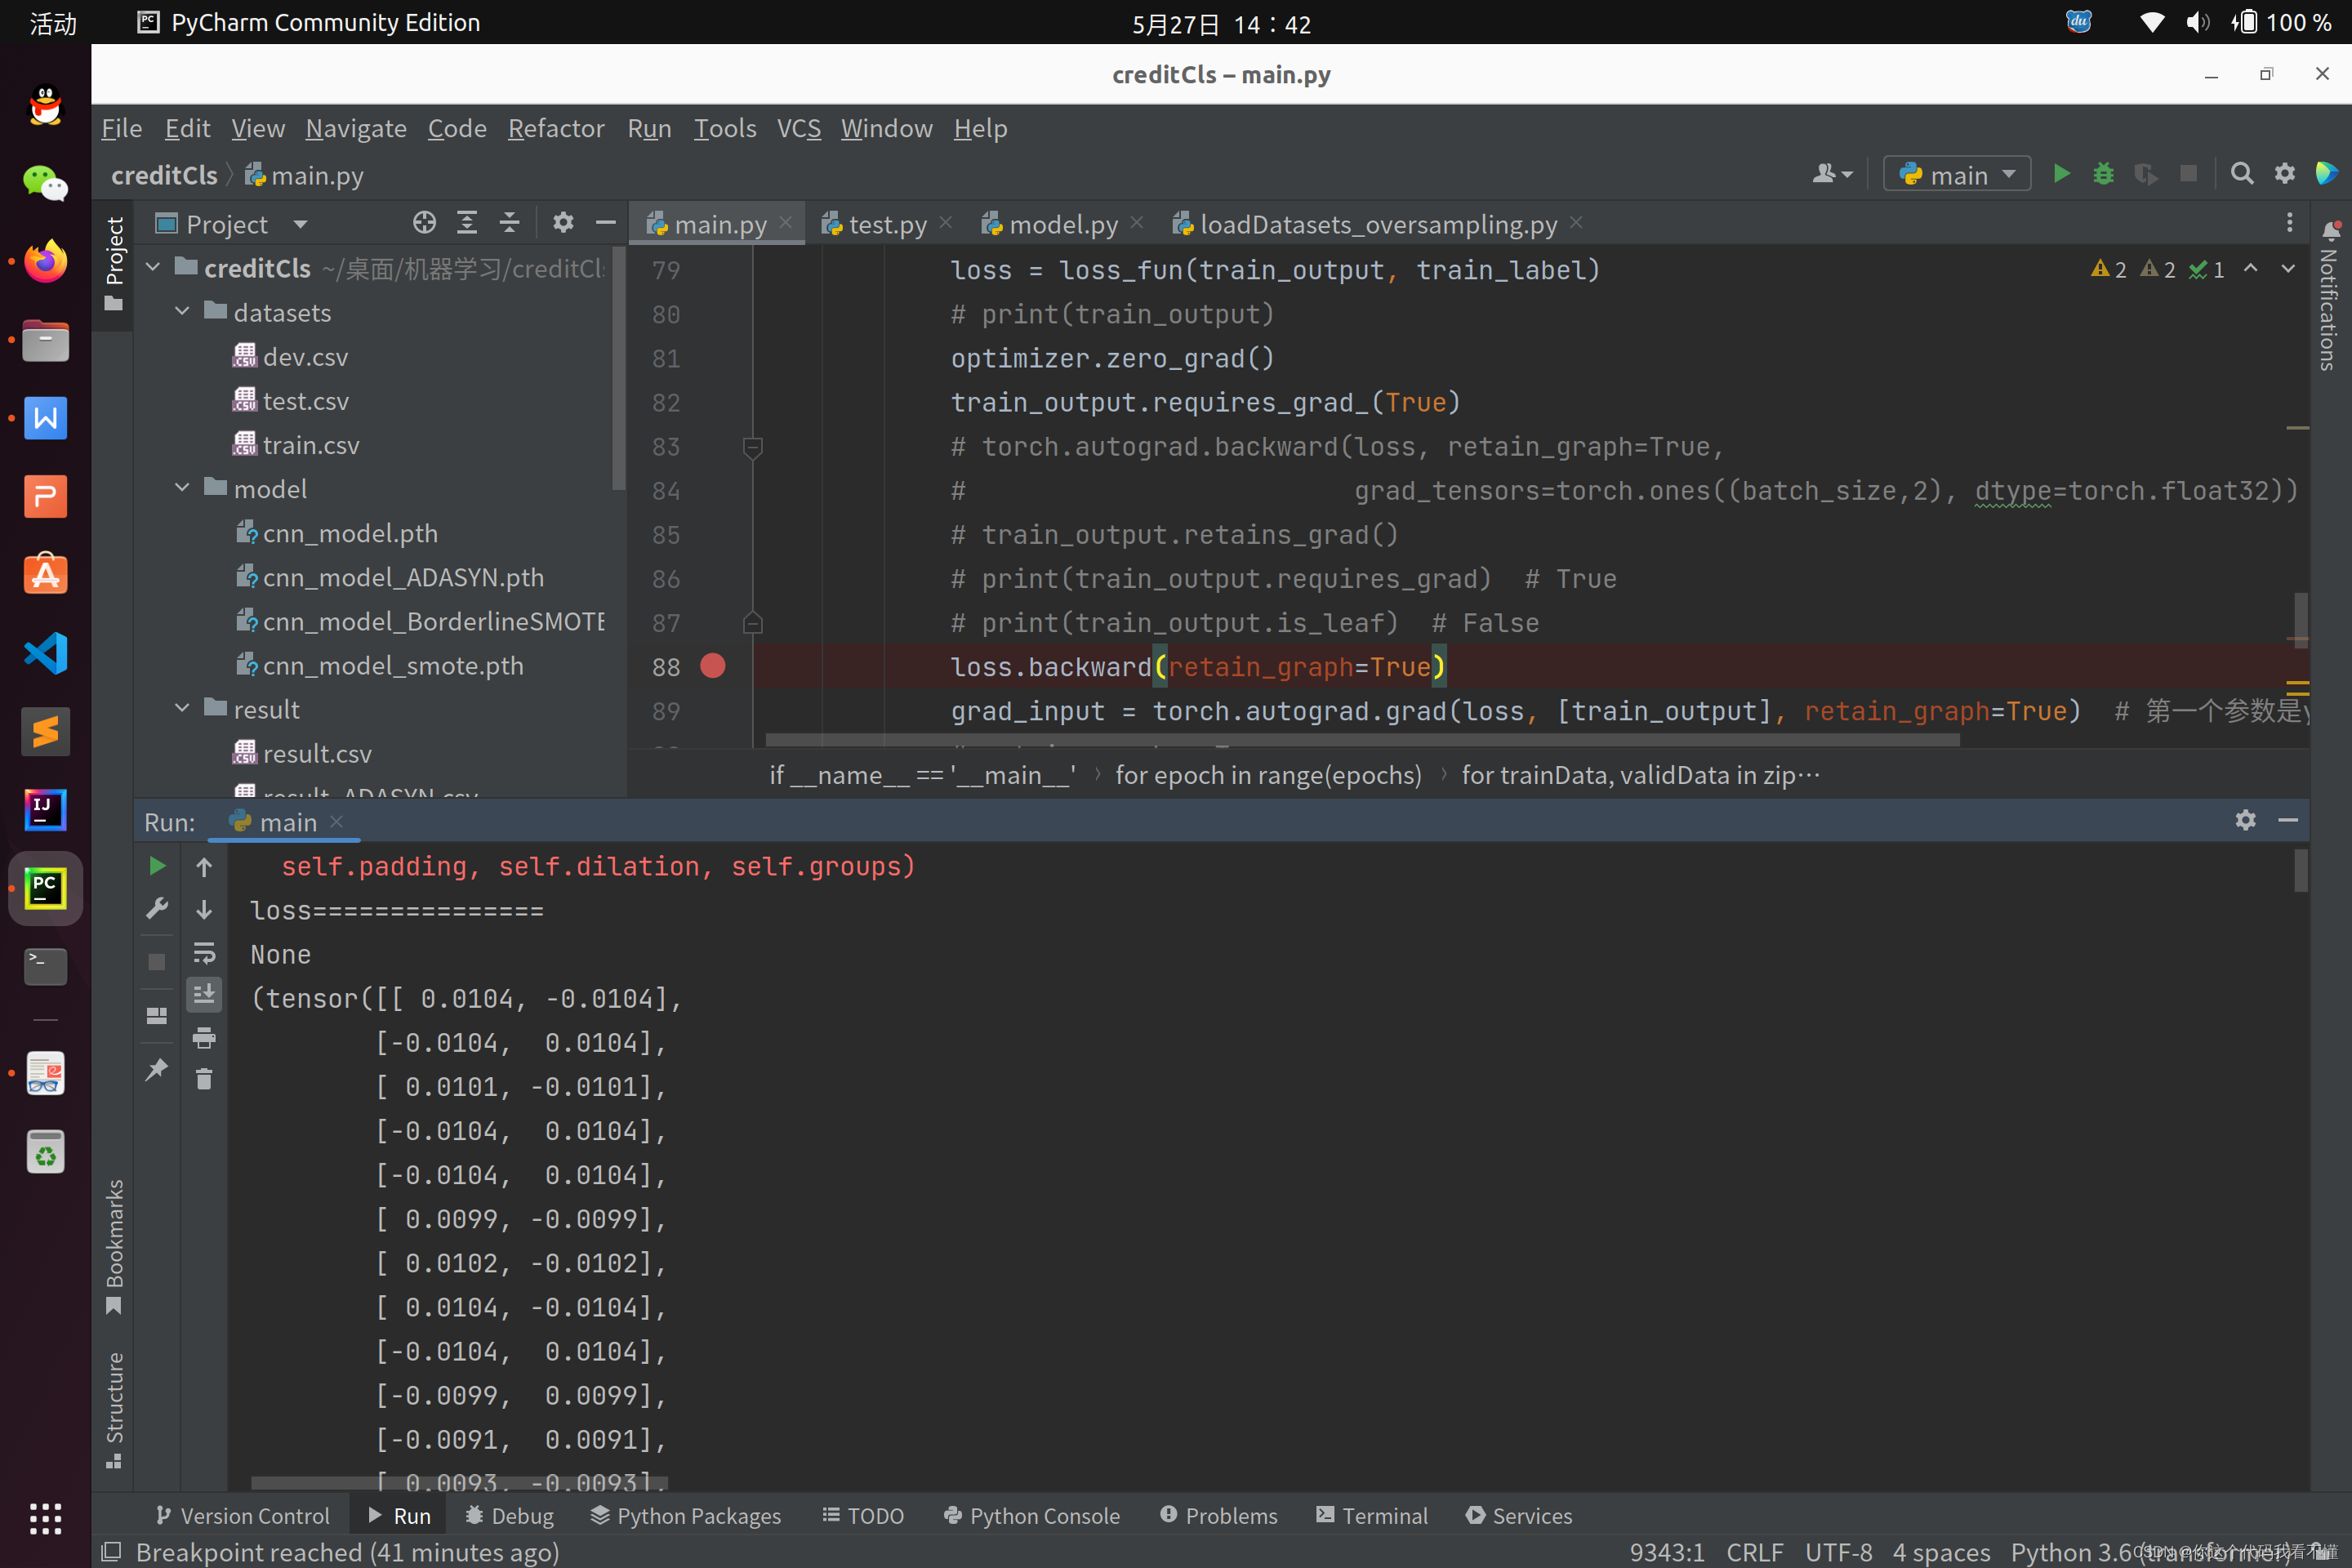This screenshot has width=2352, height=1568.
Task: Close the main.py editor tab
Action: click(x=786, y=222)
